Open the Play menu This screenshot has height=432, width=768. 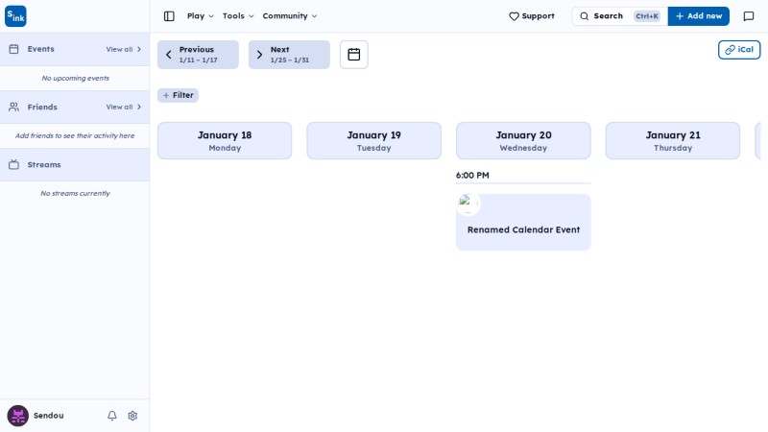[x=201, y=16]
